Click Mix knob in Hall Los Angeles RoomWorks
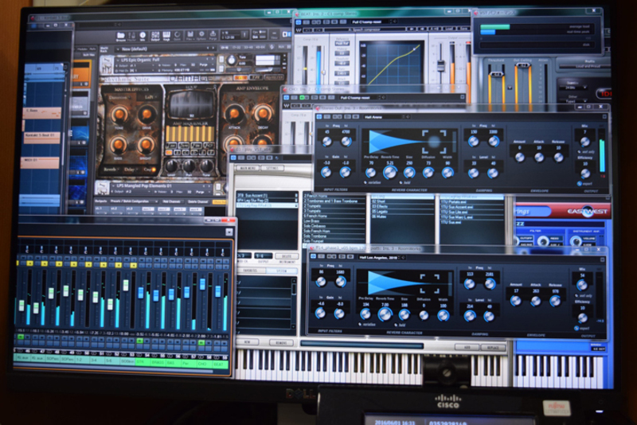This screenshot has width=637, height=425. coord(582,285)
